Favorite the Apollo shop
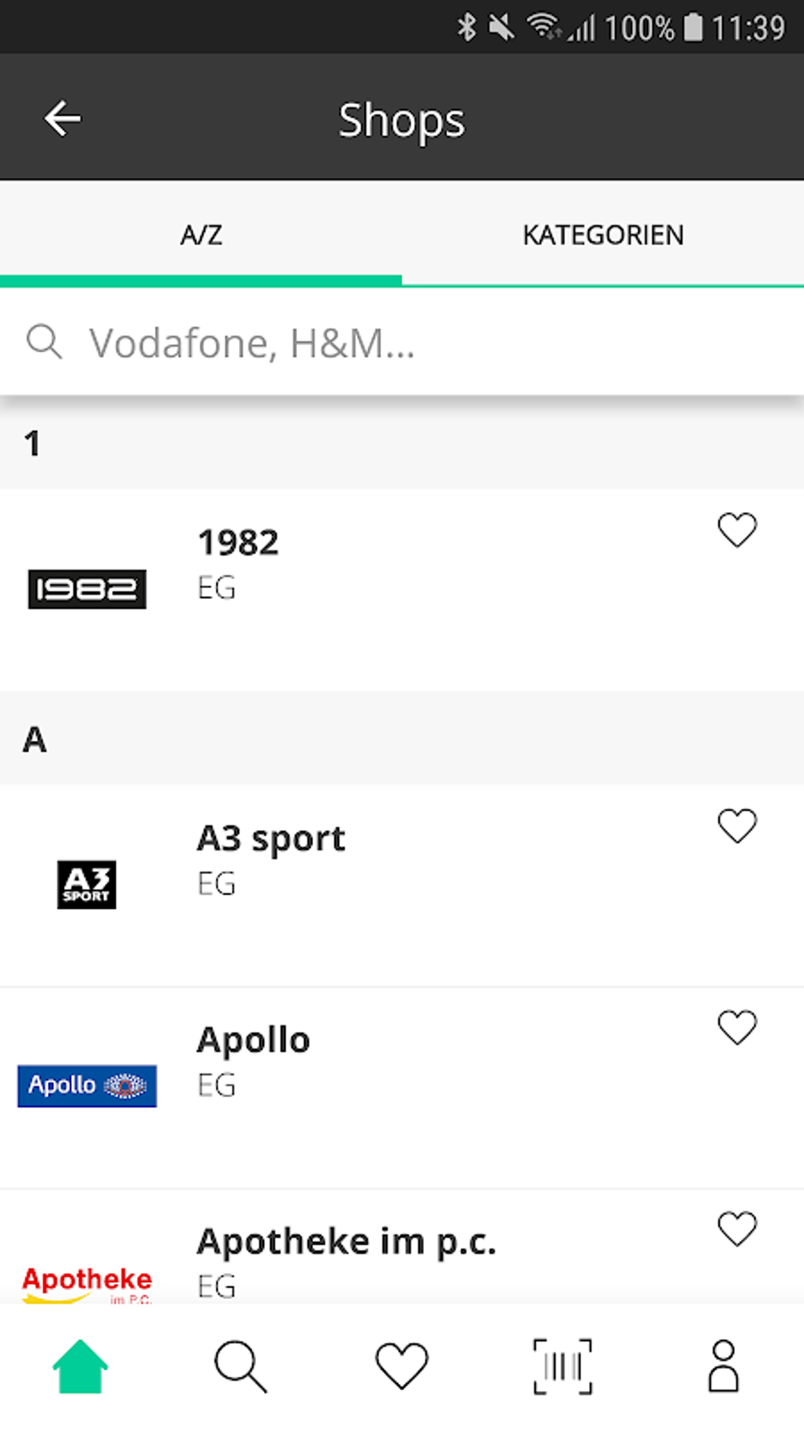The height and width of the screenshot is (1429, 804). [x=737, y=1028]
